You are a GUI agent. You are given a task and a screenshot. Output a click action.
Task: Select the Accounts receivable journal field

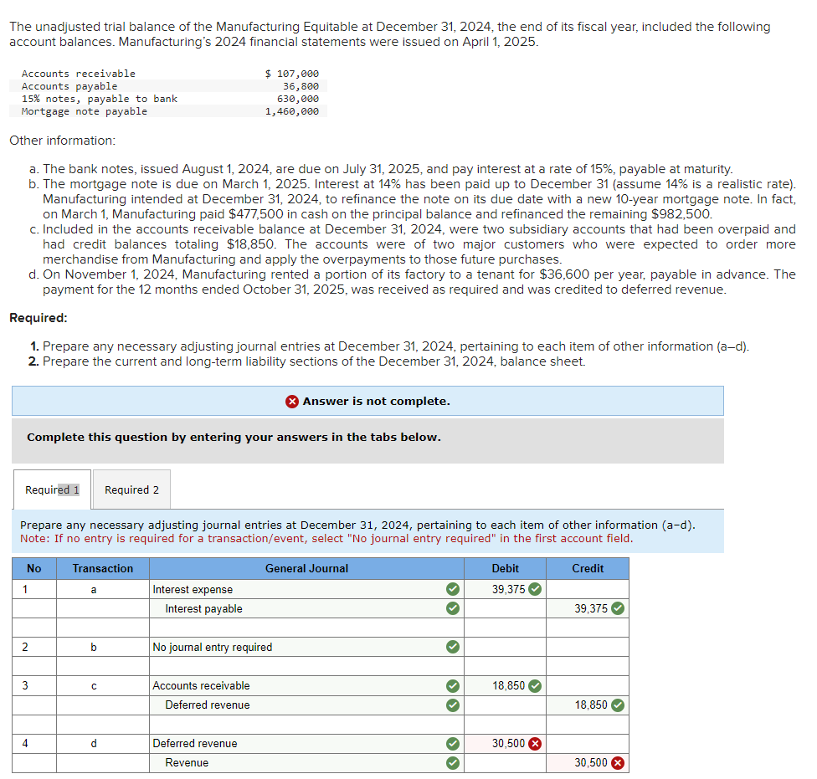(x=306, y=685)
